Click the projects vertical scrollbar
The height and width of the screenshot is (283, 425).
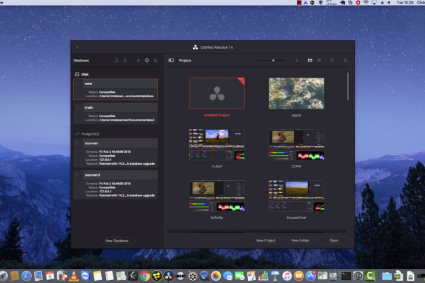[x=348, y=86]
